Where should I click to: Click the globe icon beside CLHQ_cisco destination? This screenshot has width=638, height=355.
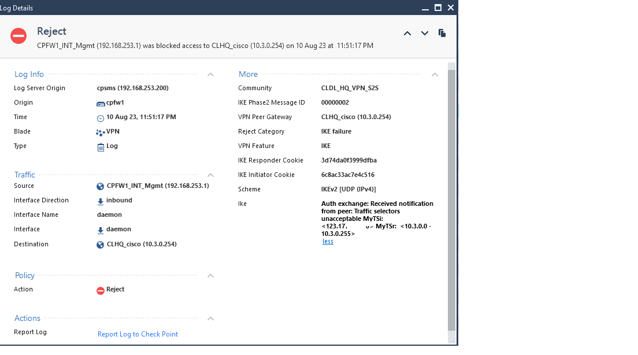point(101,244)
